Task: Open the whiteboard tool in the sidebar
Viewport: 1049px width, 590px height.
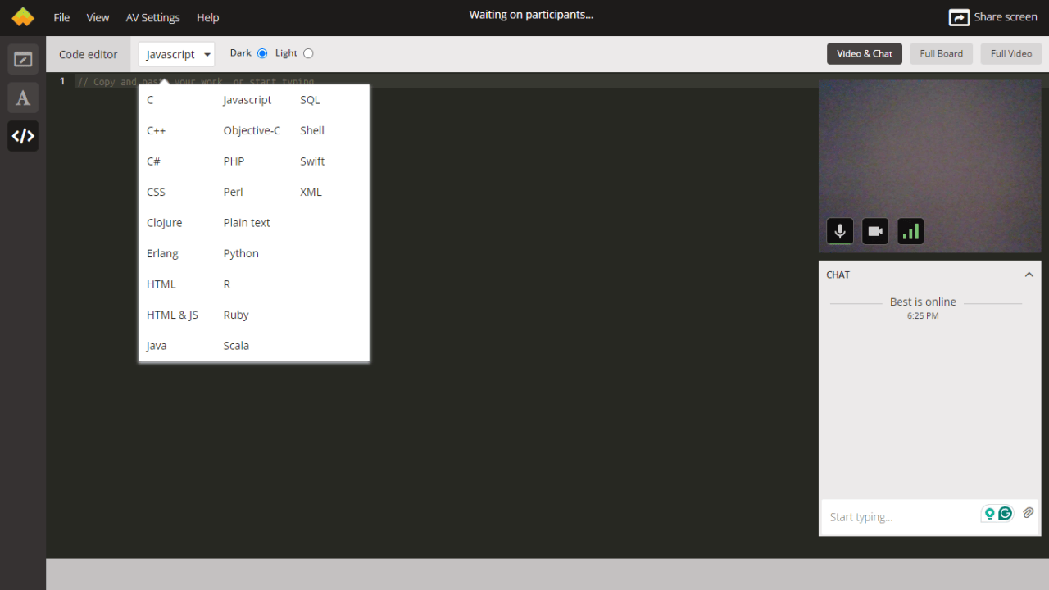Action: 22,58
